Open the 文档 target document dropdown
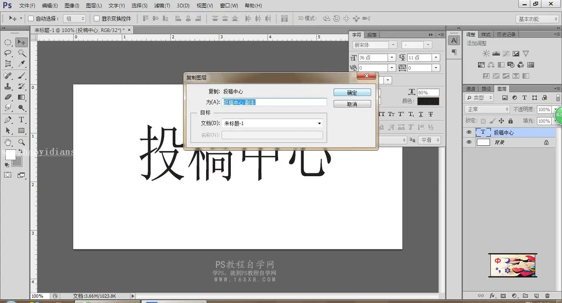This screenshot has width=562, height=303. point(272,124)
